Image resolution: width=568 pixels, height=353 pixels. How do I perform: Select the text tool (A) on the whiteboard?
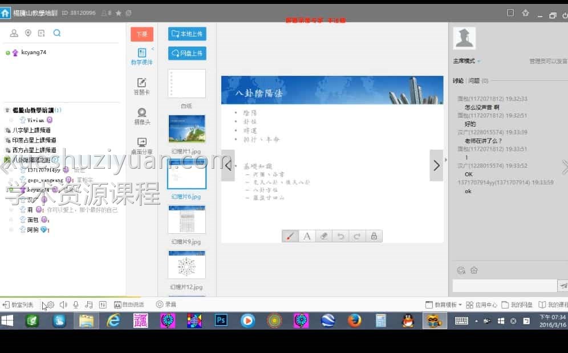[x=307, y=235]
